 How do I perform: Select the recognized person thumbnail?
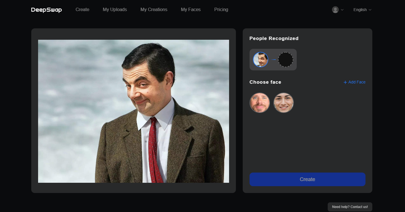pyautogui.click(x=261, y=60)
